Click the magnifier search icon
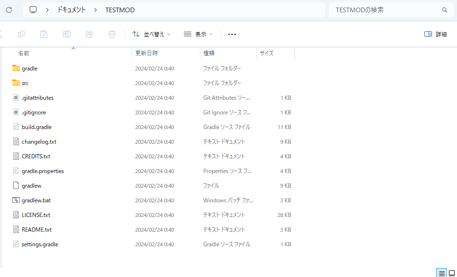 tap(444, 10)
